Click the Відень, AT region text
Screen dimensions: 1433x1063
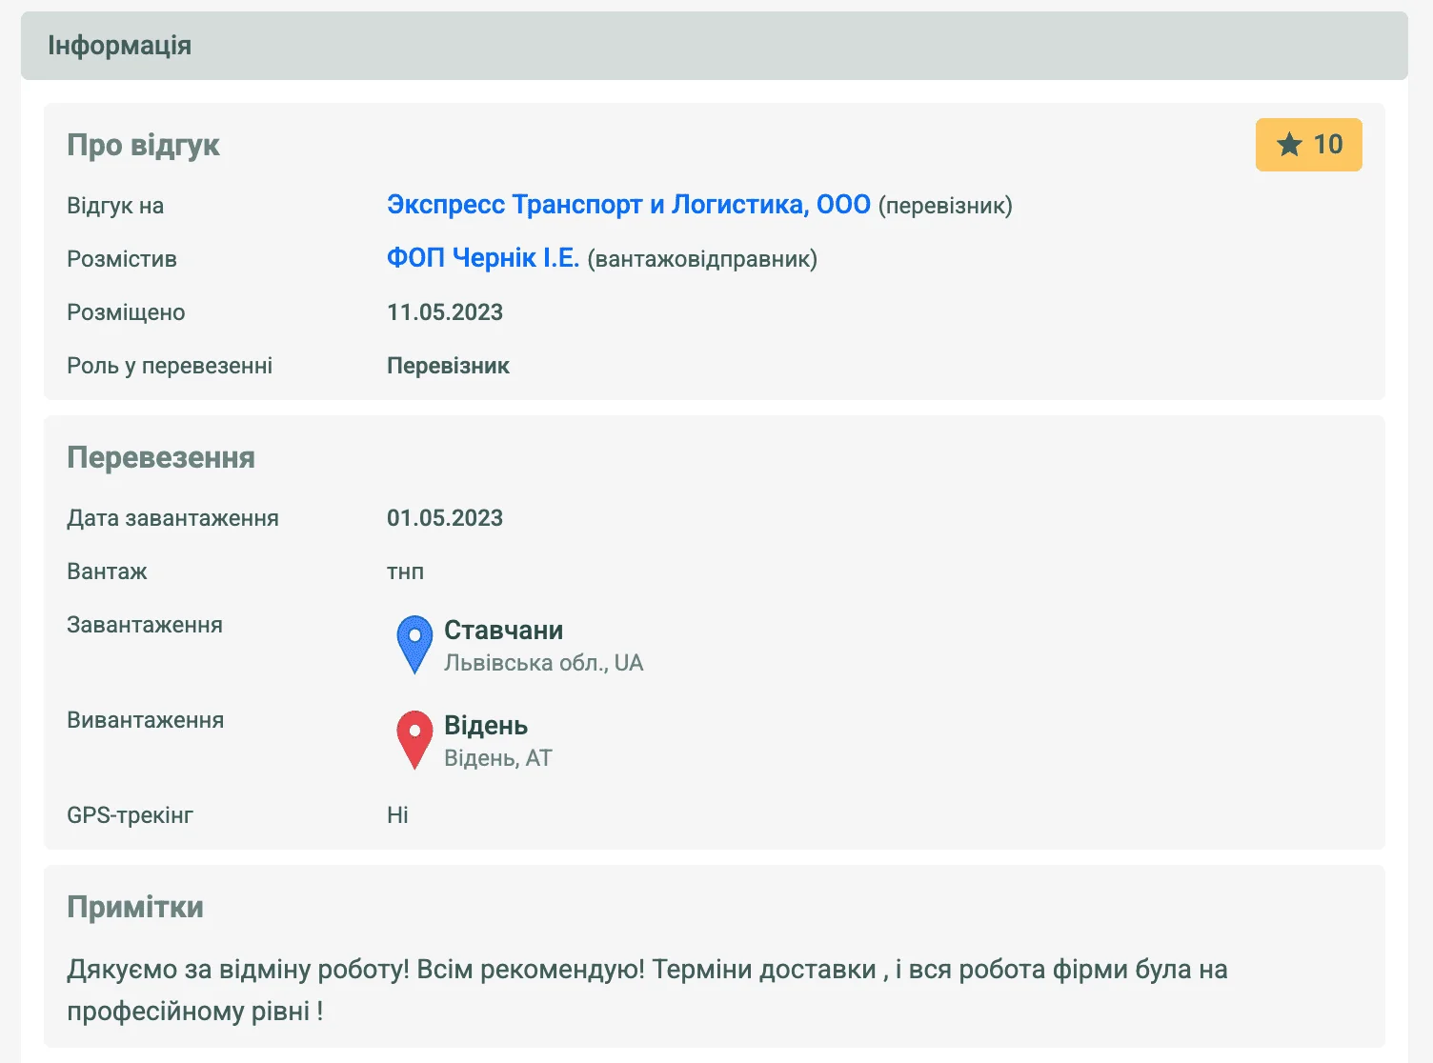[498, 758]
